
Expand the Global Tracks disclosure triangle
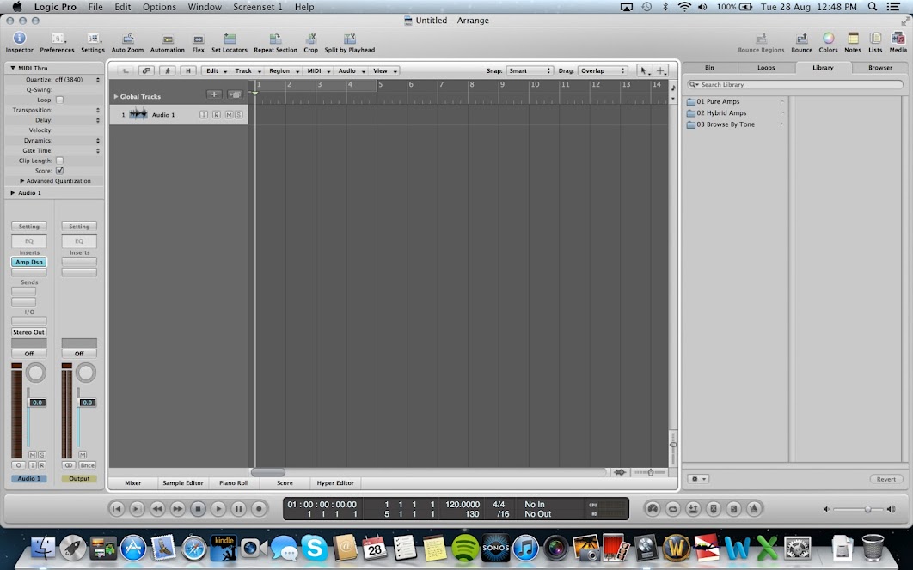pos(116,97)
